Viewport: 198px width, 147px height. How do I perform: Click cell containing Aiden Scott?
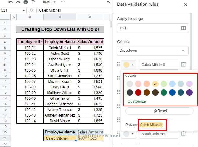click(60, 54)
